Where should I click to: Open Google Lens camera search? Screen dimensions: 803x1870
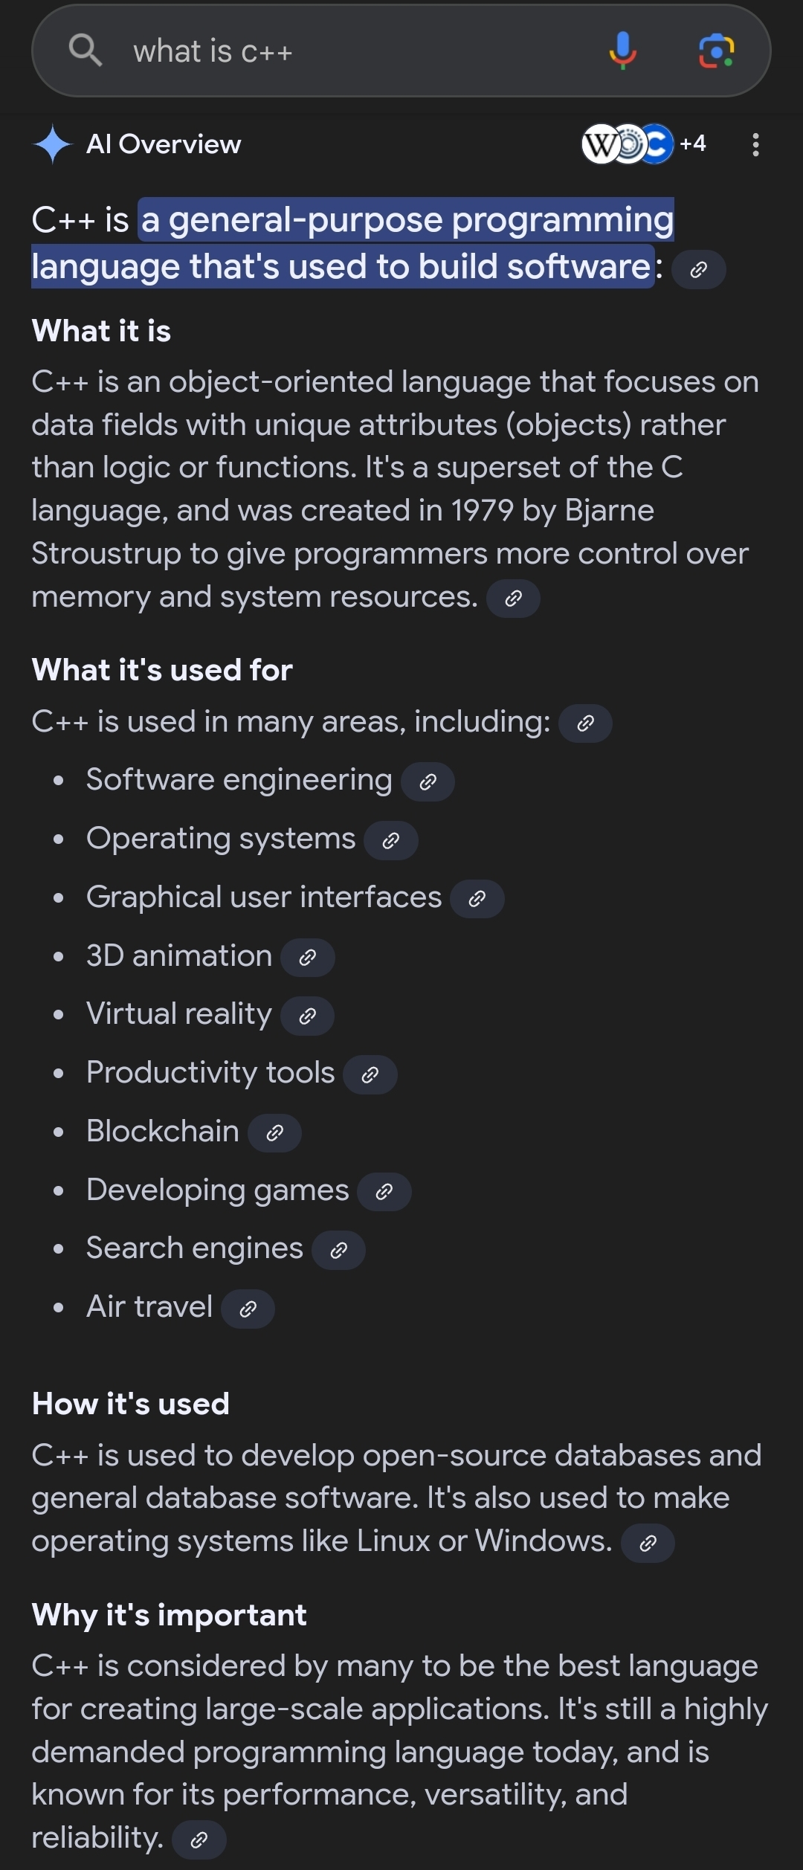pyautogui.click(x=717, y=51)
